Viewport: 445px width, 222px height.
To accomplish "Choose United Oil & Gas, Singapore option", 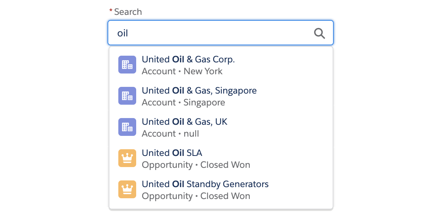I will coord(199,91).
